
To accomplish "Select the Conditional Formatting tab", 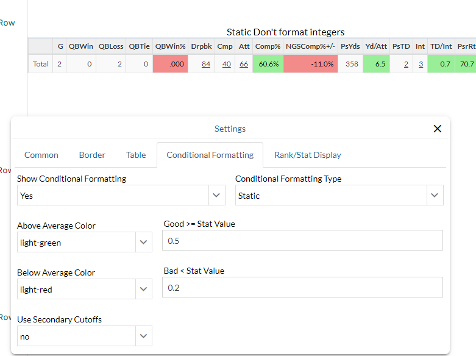I will coord(210,155).
